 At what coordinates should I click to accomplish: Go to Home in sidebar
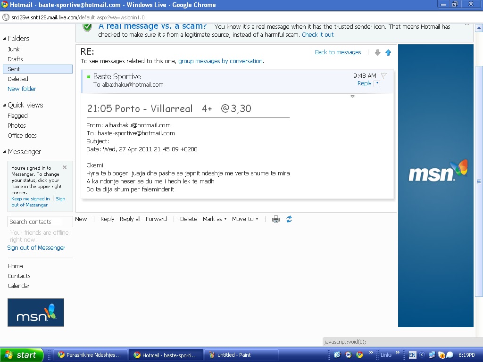click(15, 266)
